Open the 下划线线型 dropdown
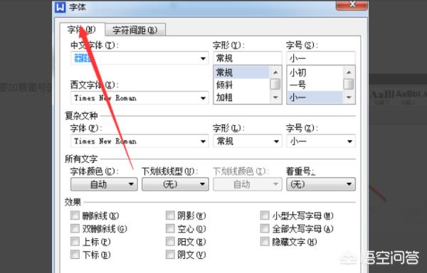Image resolution: width=427 pixels, height=273 pixels. pos(175,184)
